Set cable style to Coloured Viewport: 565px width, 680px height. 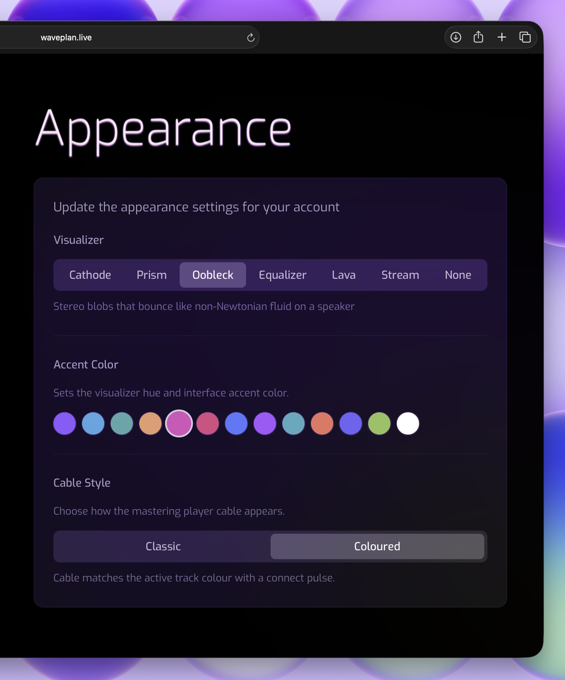pos(377,547)
